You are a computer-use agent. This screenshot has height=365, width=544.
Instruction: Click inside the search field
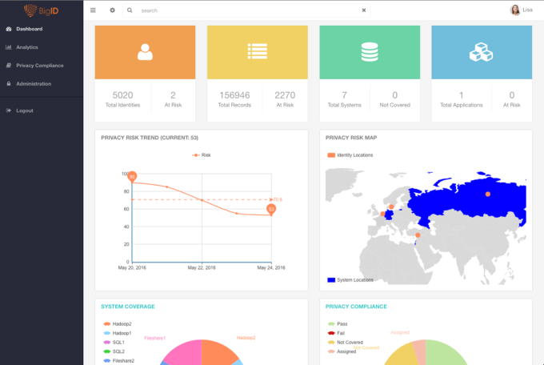(x=246, y=10)
